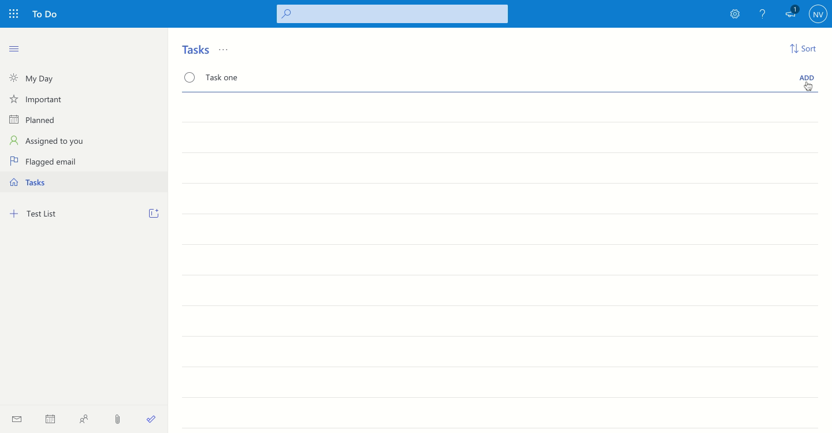Switch to Files paperclip icon
The height and width of the screenshot is (433, 832).
pos(117,419)
